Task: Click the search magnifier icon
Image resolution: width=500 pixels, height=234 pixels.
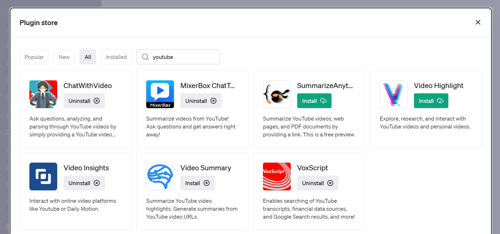Action: click(x=145, y=57)
